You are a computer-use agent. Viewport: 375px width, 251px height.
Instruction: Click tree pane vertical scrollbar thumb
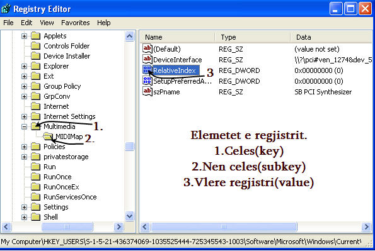pos(129,146)
